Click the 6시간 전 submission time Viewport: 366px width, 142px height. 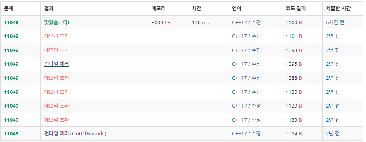335,23
